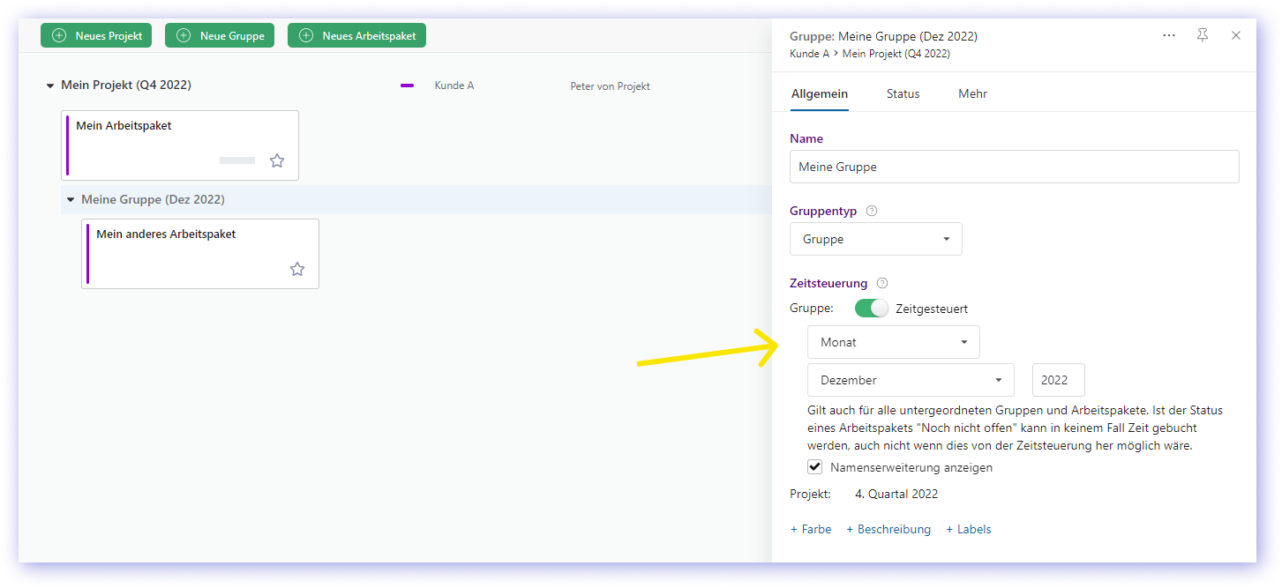The image size is (1282, 588).
Task: Switch to the Allgemein tab
Action: (x=820, y=94)
